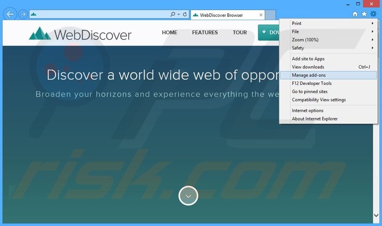Click the Tools gear icon

[373, 14]
